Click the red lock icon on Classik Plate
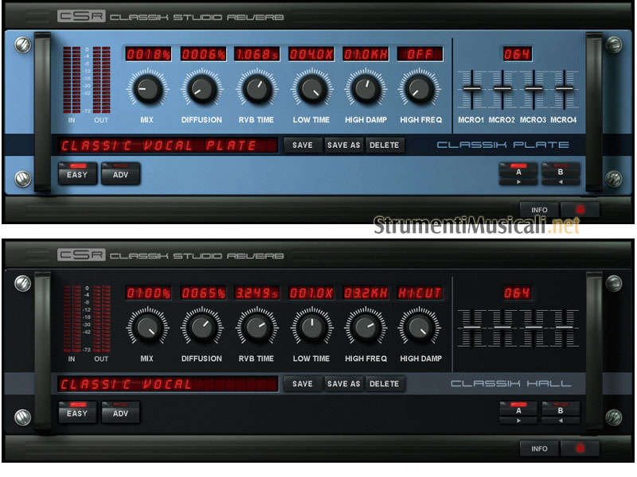Viewport: 637px width, 477px height. (x=580, y=209)
